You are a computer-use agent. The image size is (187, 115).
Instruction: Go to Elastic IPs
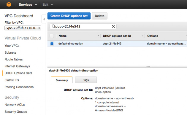point(12,80)
